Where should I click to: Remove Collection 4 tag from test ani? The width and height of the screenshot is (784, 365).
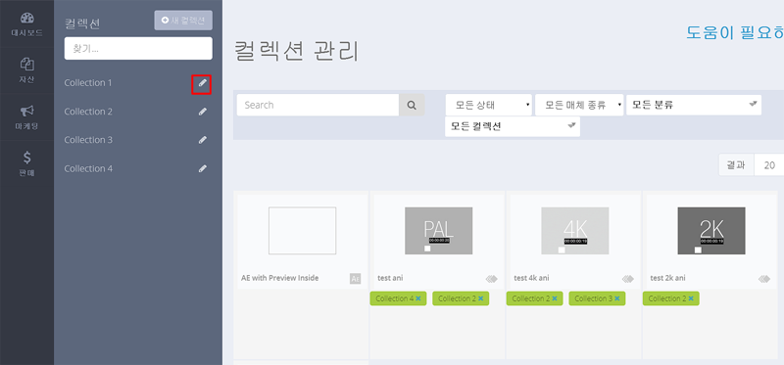click(418, 298)
